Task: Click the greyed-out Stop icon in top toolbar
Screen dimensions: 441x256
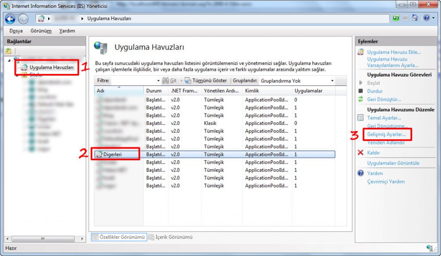Action: click(x=405, y=18)
